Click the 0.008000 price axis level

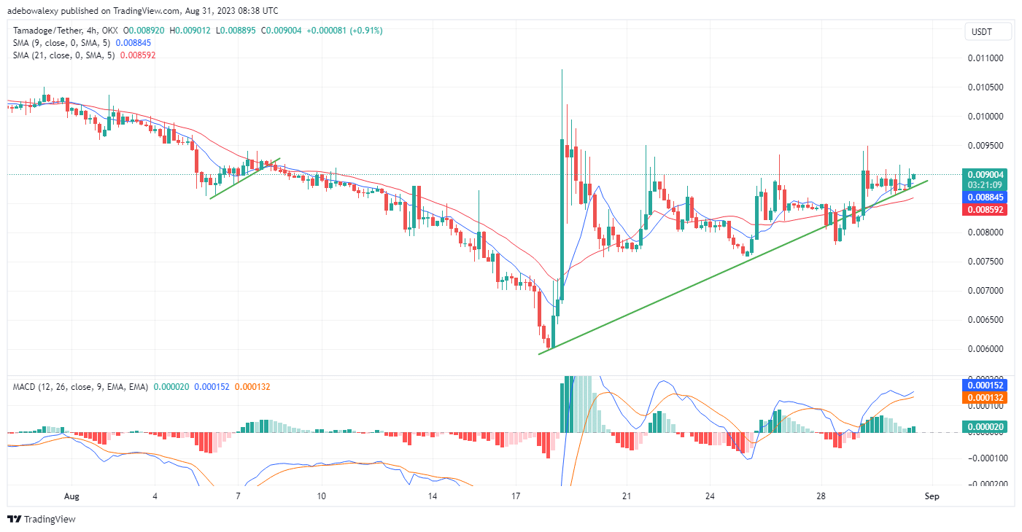pyautogui.click(x=986, y=232)
